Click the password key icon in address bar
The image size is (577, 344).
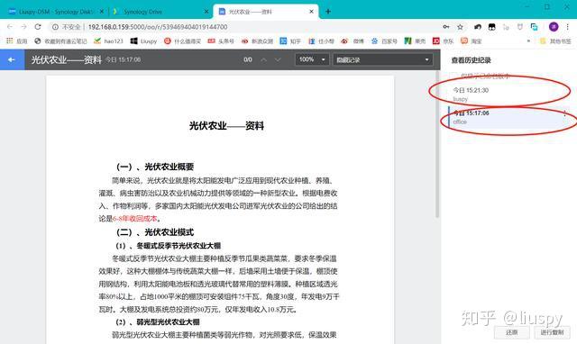point(445,27)
